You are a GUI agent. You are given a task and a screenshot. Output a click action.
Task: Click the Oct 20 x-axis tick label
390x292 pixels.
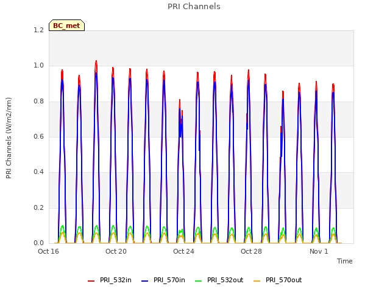(116, 251)
